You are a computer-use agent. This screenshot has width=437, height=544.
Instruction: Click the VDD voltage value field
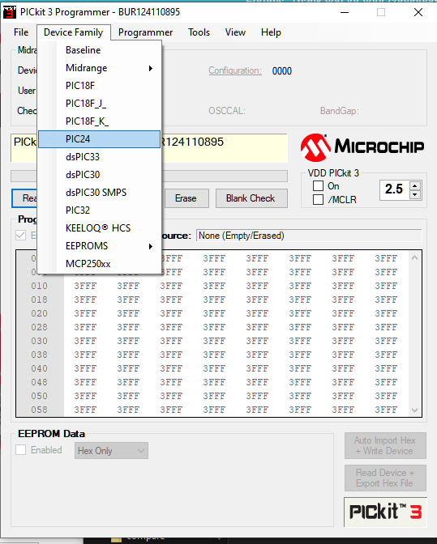point(395,189)
